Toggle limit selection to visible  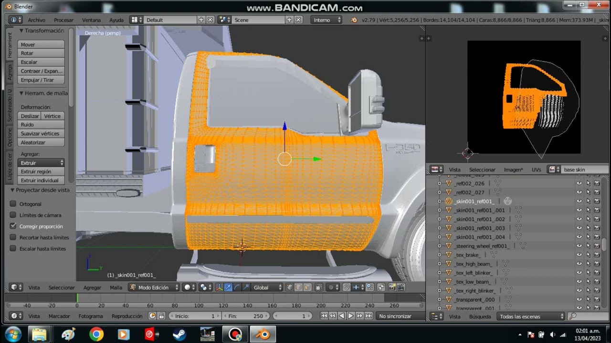pyautogui.click(x=318, y=287)
